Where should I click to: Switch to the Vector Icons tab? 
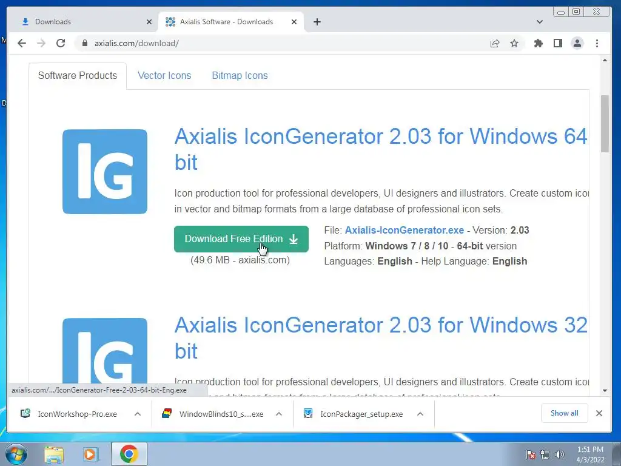coord(164,75)
